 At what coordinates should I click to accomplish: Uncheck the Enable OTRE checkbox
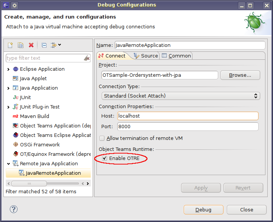pos(105,158)
